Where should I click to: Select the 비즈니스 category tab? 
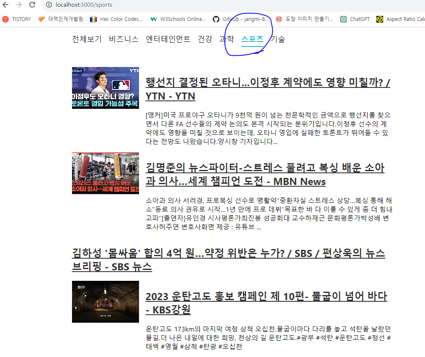(x=124, y=39)
